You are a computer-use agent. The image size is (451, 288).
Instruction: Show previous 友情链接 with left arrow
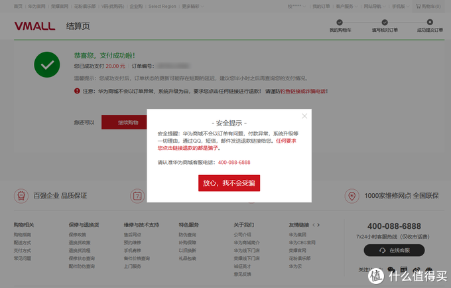[314, 225]
